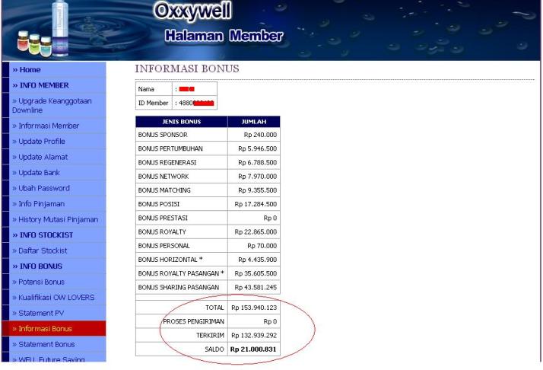Select the amount Rp 7.970.000
Screen dimensions: 543x370
click(258, 176)
